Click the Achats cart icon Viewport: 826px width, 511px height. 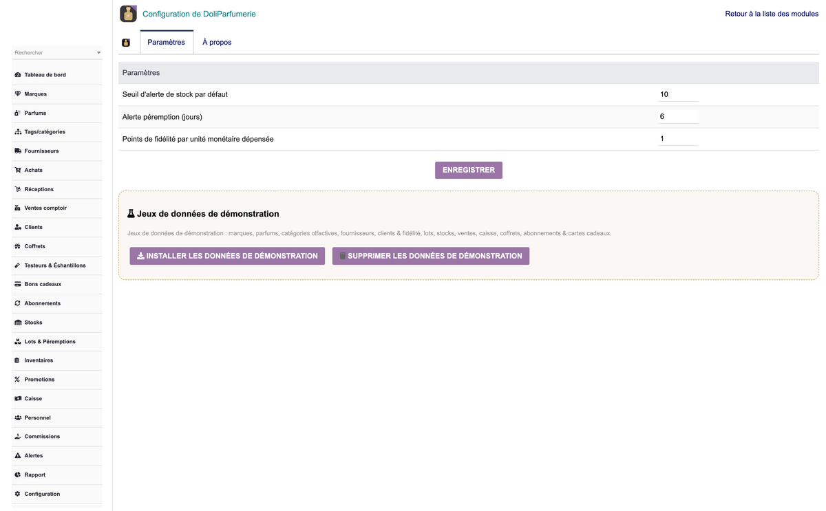[18, 170]
